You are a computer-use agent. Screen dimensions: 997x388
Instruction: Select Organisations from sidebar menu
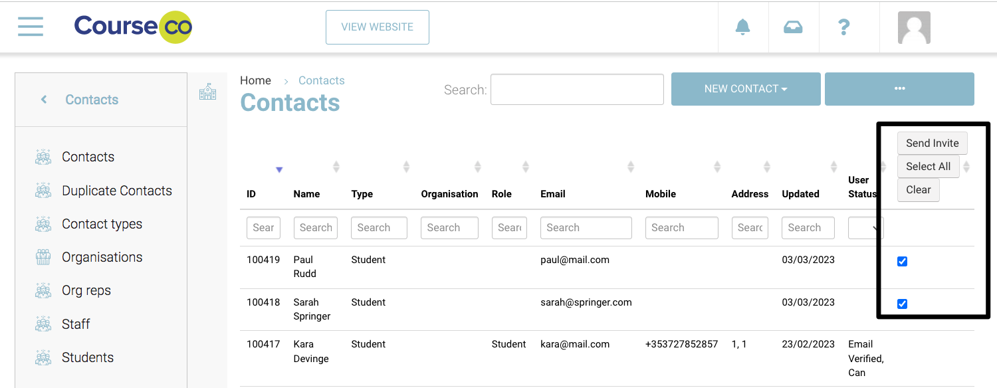(x=102, y=257)
